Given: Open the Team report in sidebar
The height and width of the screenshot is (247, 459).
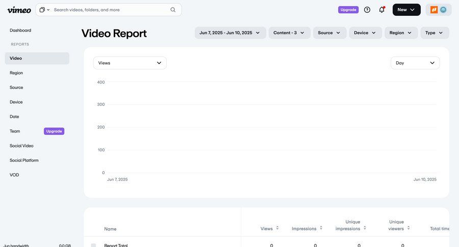Looking at the screenshot, I should (15, 131).
